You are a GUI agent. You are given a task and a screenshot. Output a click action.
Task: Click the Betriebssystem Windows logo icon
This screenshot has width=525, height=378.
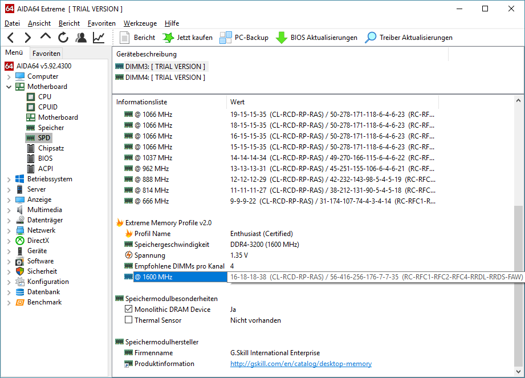(20, 179)
